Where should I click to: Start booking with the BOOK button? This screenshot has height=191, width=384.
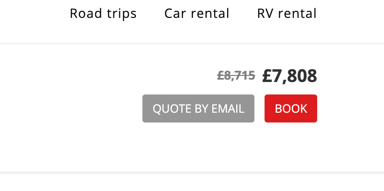click(291, 108)
